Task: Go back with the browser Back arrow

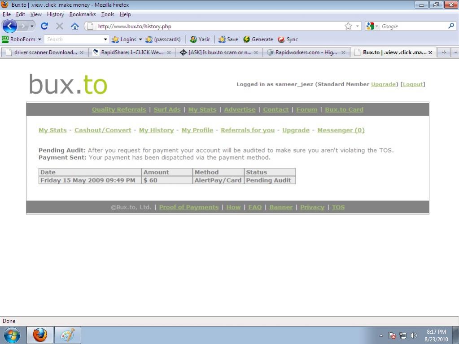Action: [x=10, y=26]
